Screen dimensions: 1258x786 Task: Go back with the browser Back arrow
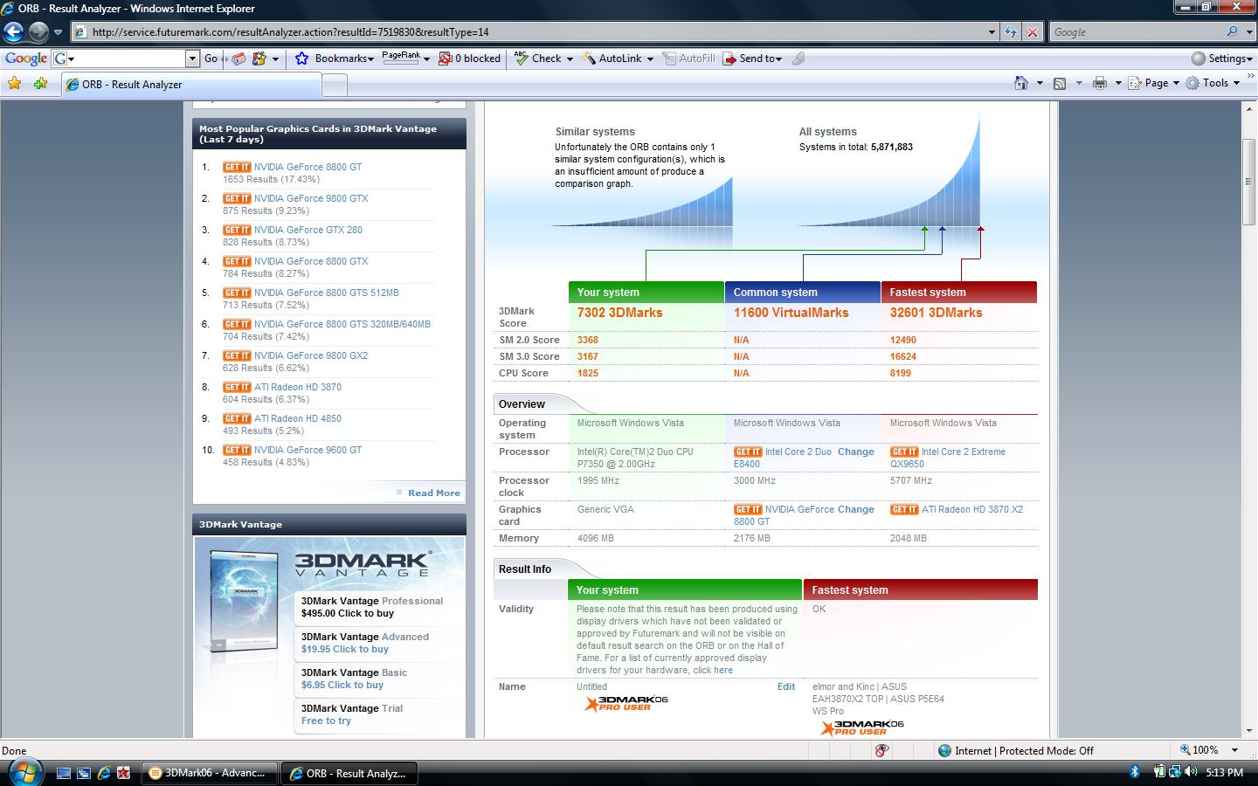(13, 32)
